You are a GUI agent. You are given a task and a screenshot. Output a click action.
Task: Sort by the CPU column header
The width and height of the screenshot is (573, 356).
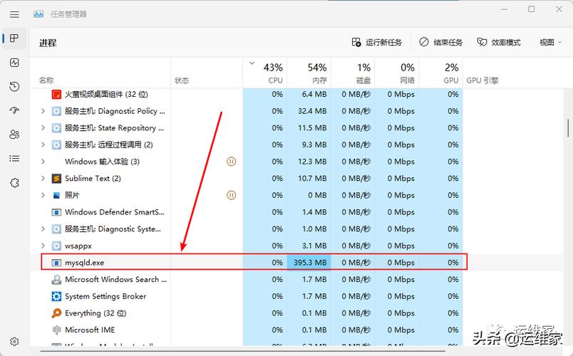click(265, 73)
